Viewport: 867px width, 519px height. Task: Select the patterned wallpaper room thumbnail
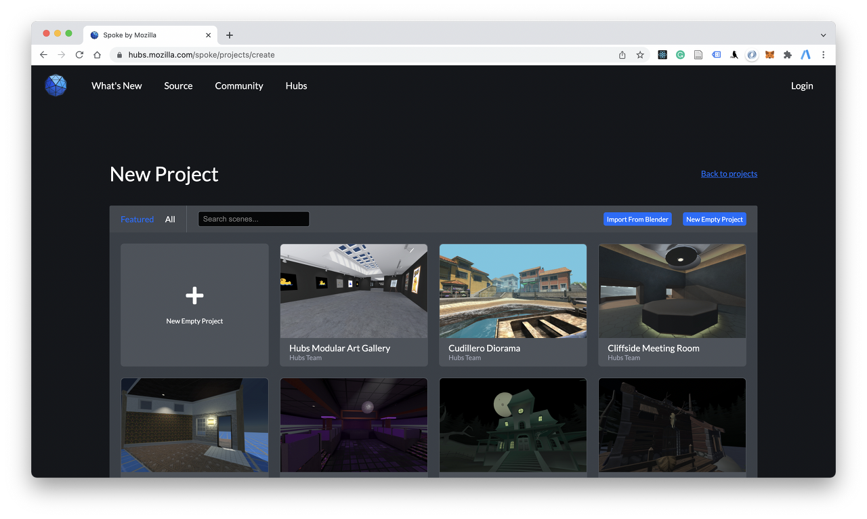click(x=194, y=425)
